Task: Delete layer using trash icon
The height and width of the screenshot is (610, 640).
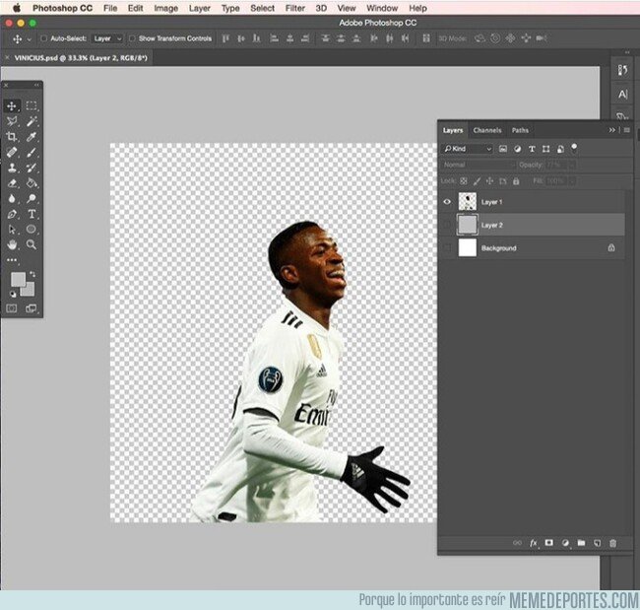Action: pyautogui.click(x=612, y=543)
